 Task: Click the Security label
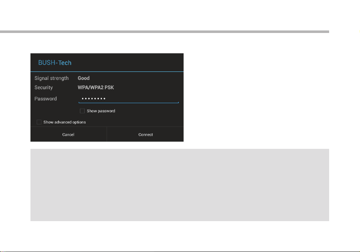pyautogui.click(x=44, y=88)
